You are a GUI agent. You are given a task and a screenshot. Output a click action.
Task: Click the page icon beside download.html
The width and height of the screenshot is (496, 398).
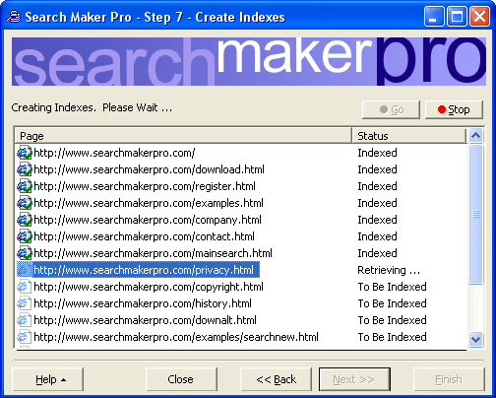[25, 169]
